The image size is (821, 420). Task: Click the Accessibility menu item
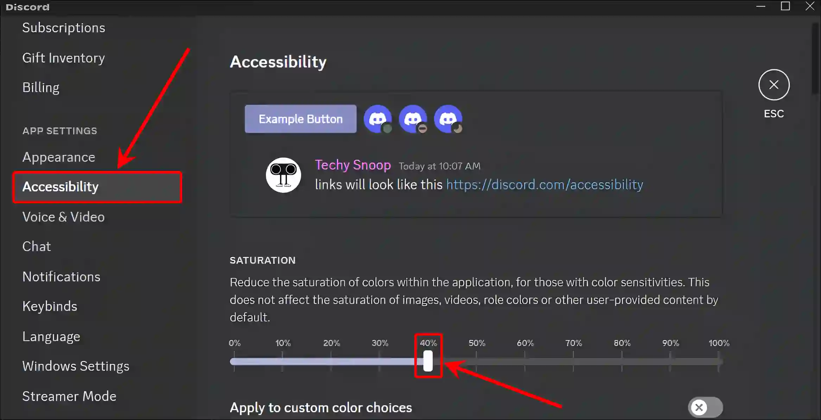coord(61,186)
